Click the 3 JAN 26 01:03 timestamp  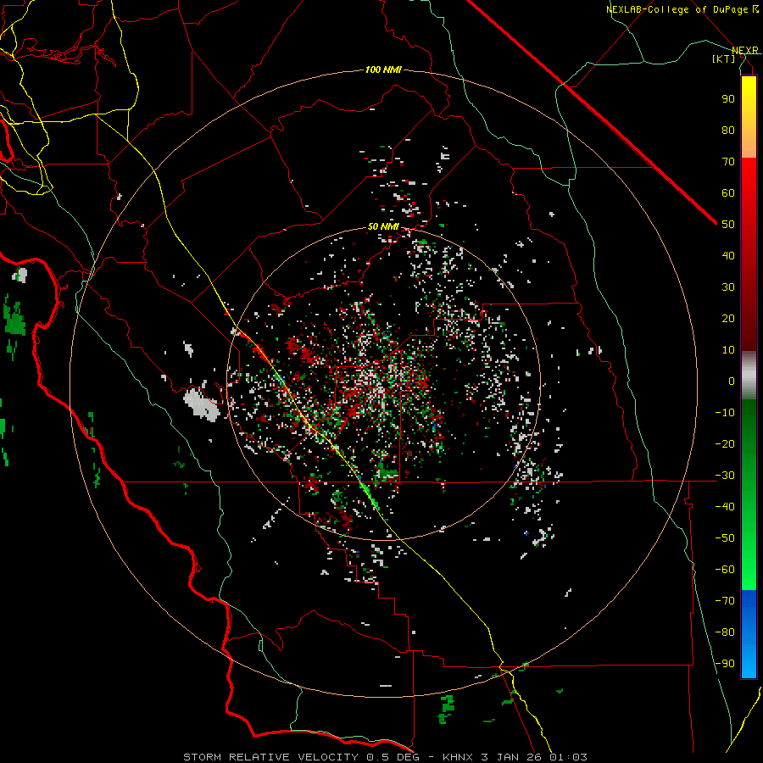coord(534,757)
